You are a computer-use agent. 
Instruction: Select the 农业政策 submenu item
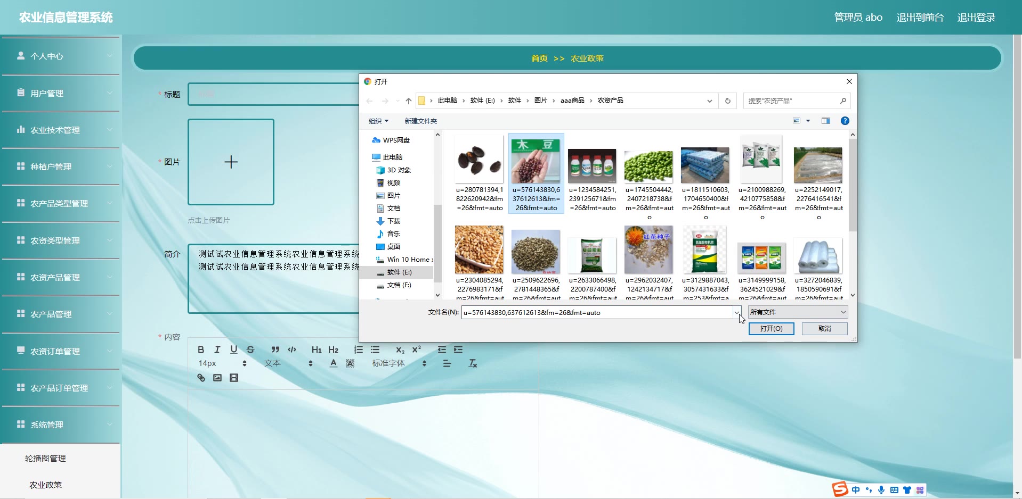(x=45, y=485)
